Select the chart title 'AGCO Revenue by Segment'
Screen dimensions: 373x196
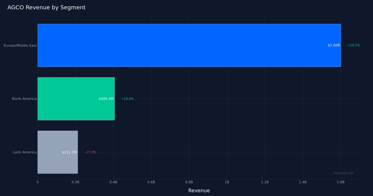46,8
